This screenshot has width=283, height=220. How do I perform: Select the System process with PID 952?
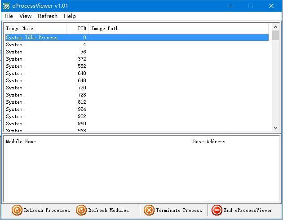[x=137, y=116]
